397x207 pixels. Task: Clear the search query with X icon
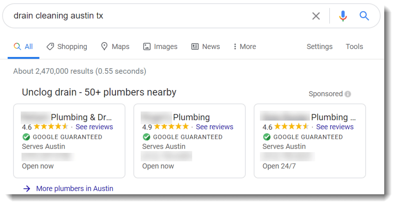tap(316, 16)
